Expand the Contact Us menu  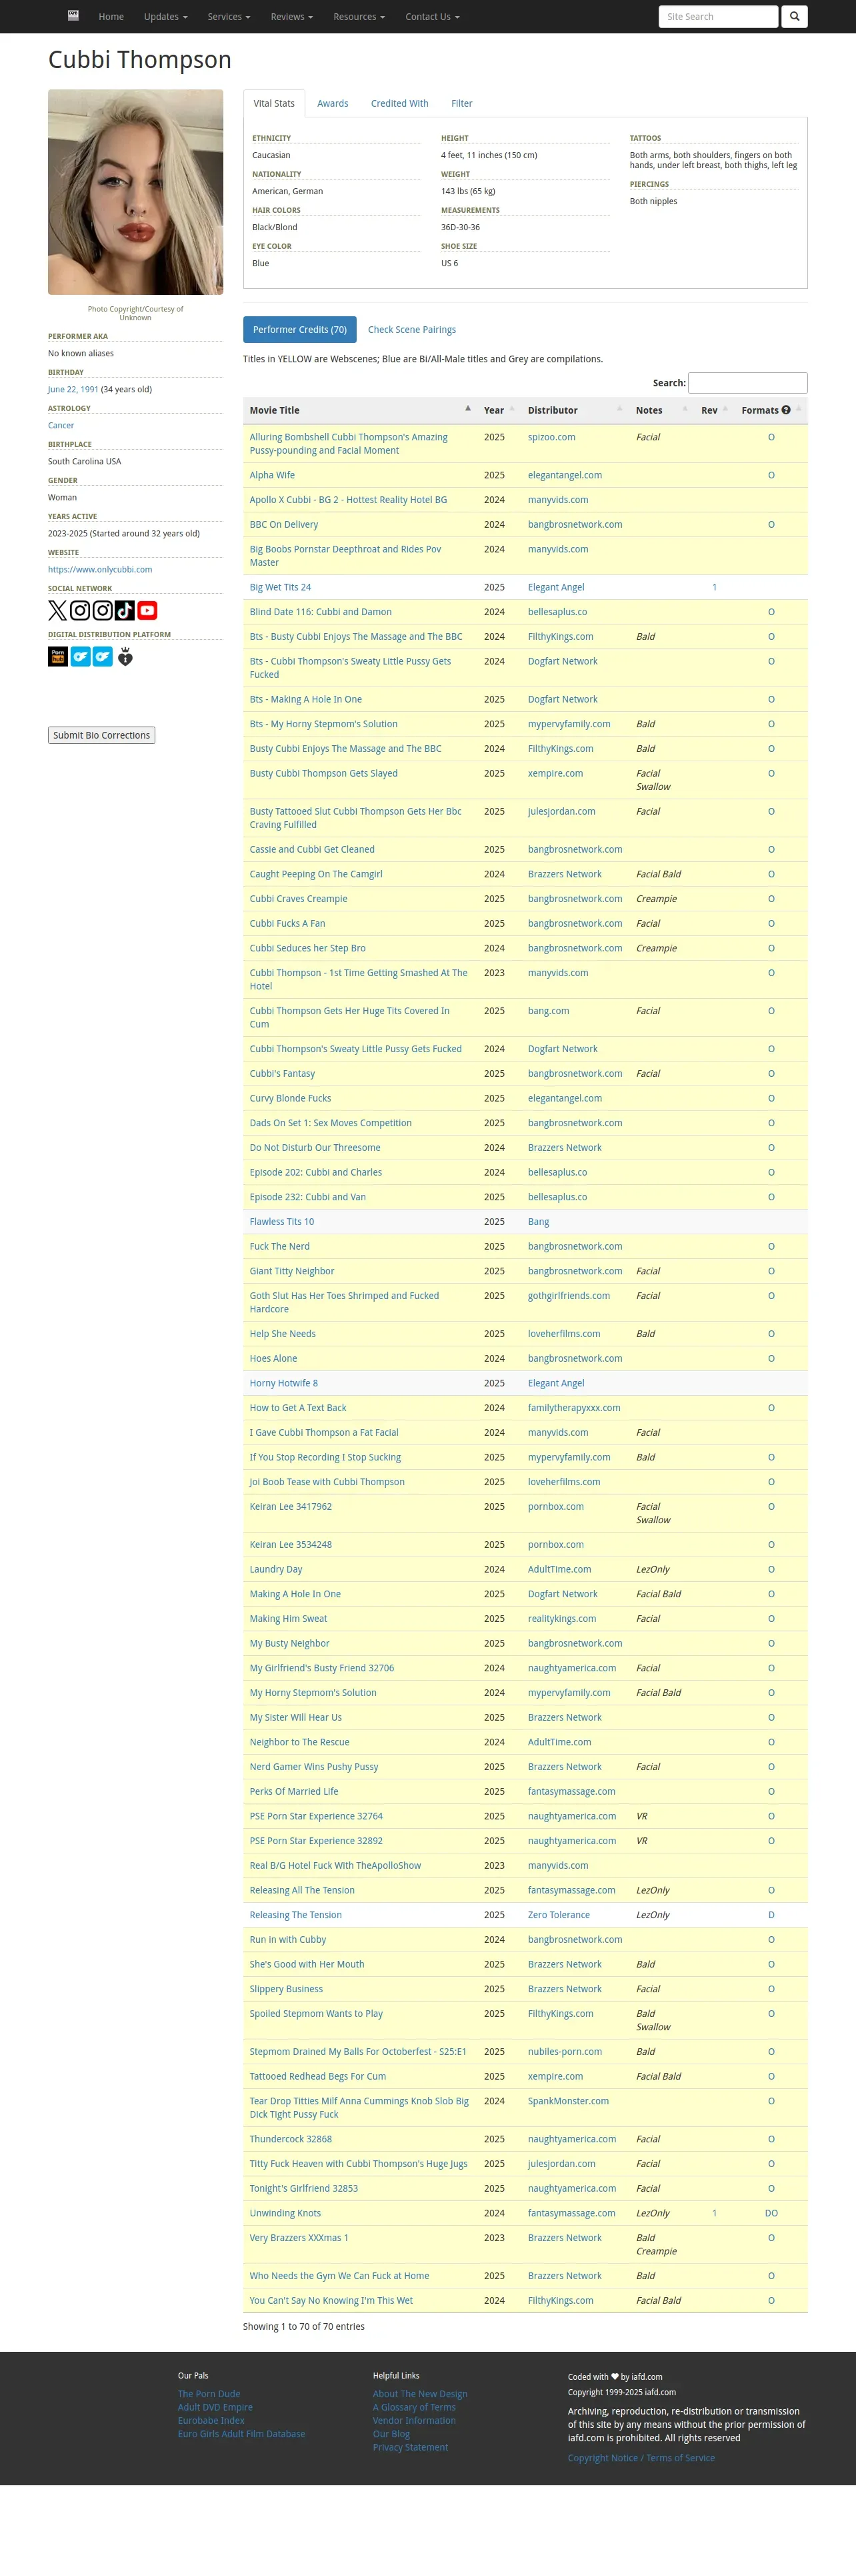[x=433, y=17]
